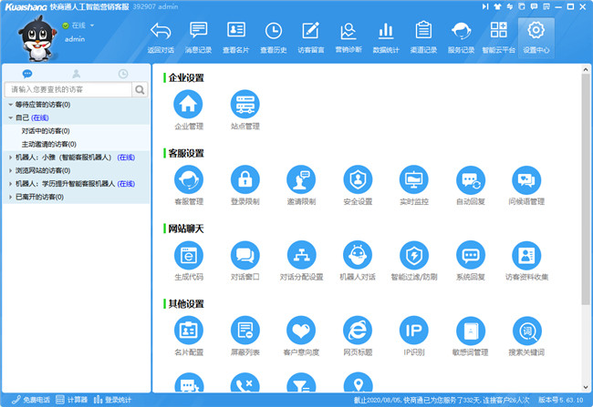Open 生成代码 icon

point(189,255)
